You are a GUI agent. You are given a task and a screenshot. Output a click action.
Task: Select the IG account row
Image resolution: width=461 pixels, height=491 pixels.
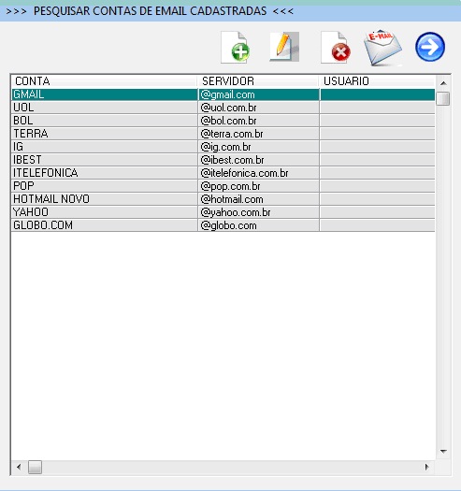[223, 147]
